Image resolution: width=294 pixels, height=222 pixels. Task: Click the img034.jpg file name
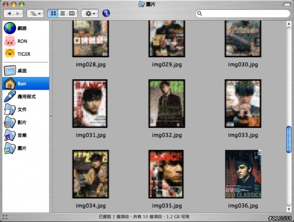coord(90,206)
